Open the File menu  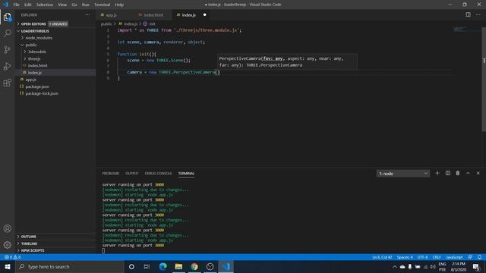pos(16,5)
